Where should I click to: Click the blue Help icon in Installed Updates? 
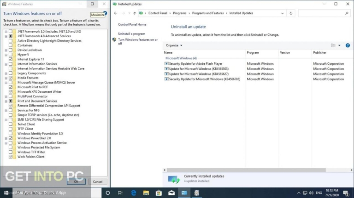coord(348,45)
